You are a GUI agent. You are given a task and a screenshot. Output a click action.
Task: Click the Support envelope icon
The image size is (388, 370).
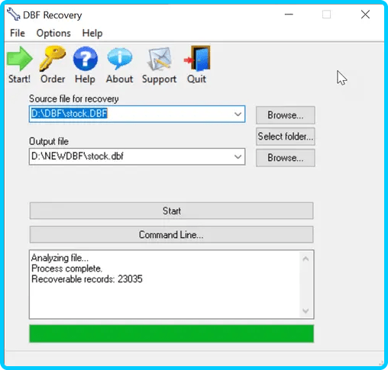pyautogui.click(x=160, y=59)
